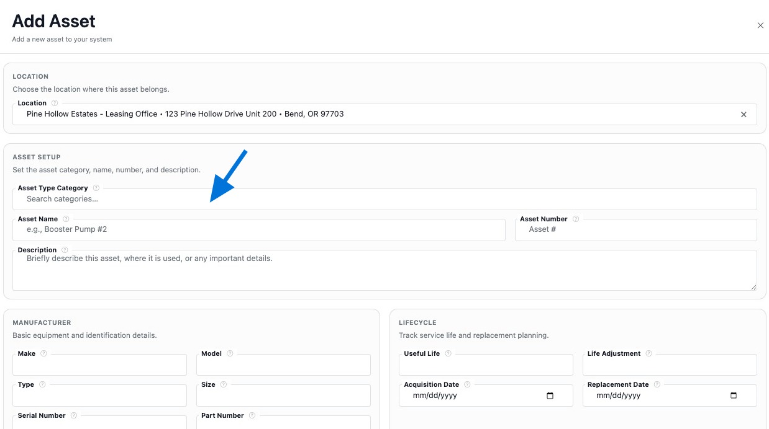The image size is (769, 429).
Task: Show help for Type field
Action: click(42, 384)
